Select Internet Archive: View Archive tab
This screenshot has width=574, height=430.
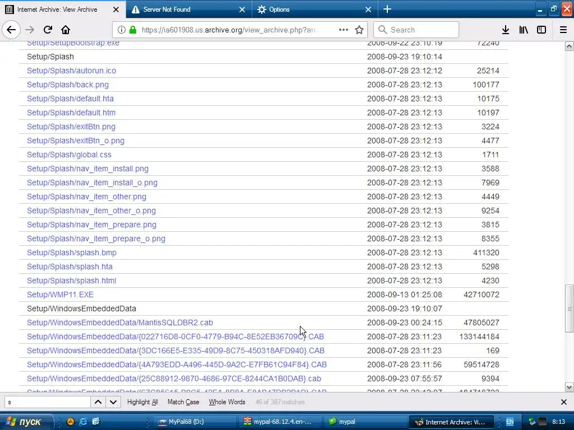63,9
